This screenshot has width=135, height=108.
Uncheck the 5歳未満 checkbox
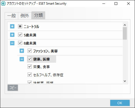pos(20,35)
